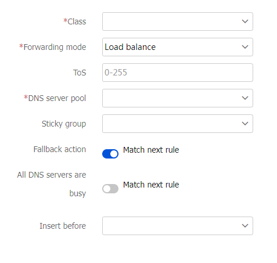This screenshot has width=277, height=263.
Task: Click Match next rule text beside Fallback action
Action: tap(151, 150)
